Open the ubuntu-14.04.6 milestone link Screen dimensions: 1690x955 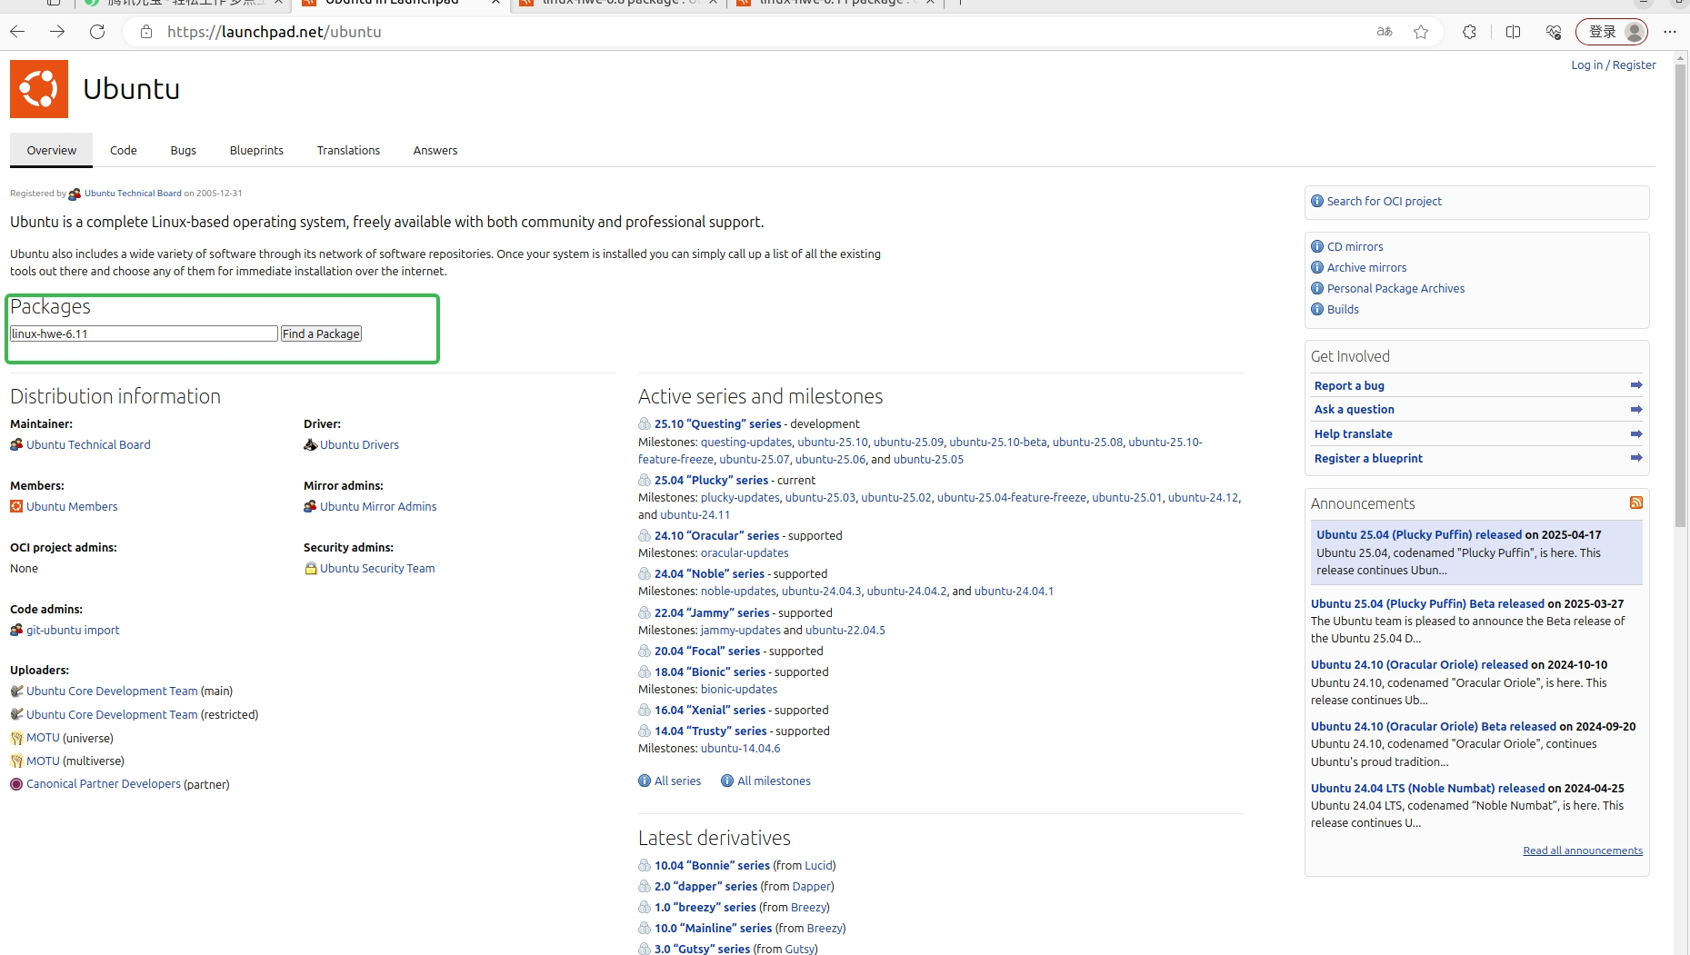tap(740, 748)
